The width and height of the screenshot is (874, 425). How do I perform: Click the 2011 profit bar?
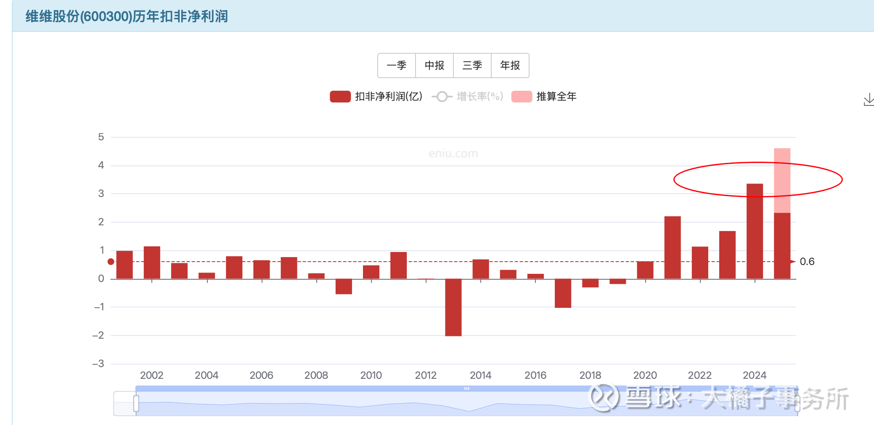click(398, 265)
